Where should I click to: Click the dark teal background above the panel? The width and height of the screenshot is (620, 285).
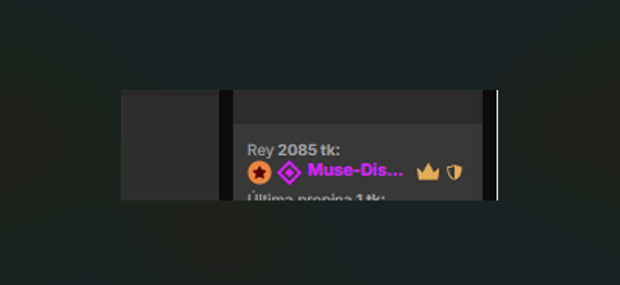coord(310,45)
